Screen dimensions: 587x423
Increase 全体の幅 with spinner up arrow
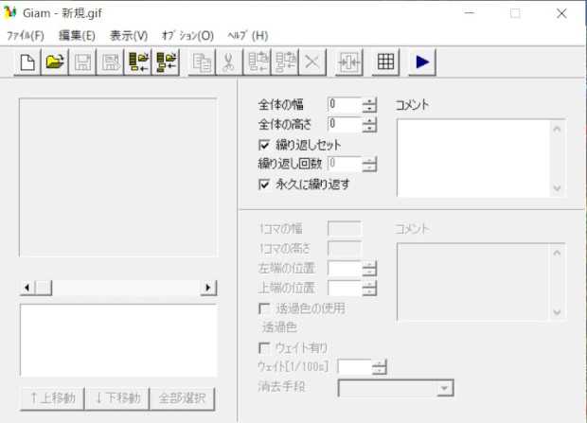point(369,101)
